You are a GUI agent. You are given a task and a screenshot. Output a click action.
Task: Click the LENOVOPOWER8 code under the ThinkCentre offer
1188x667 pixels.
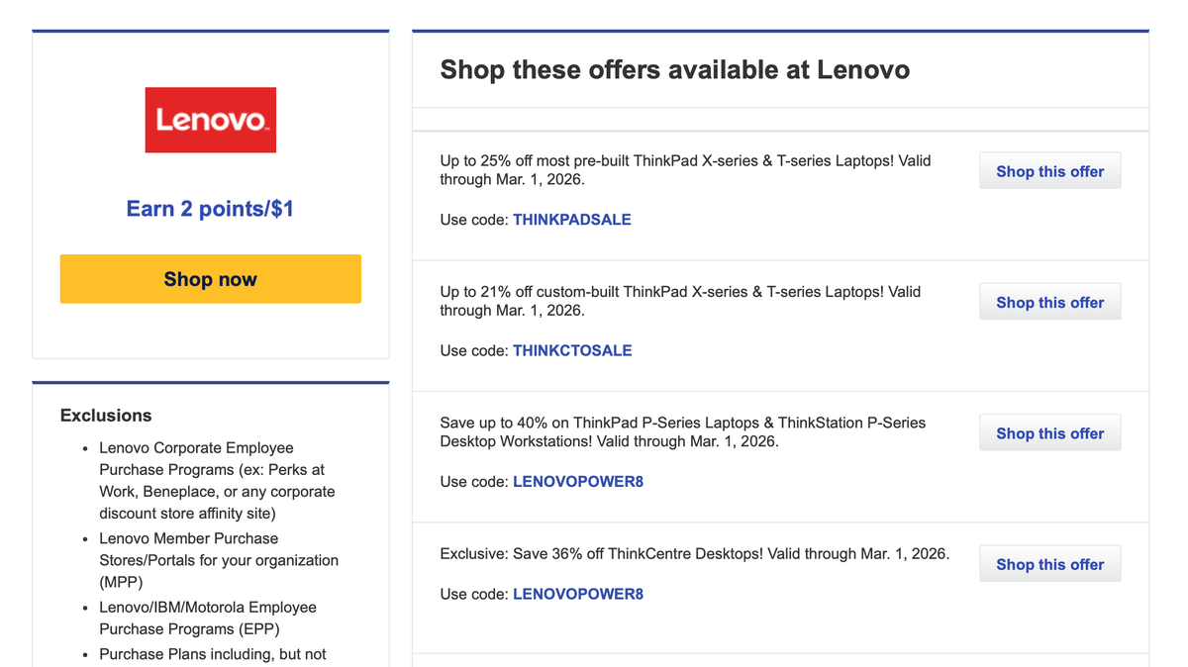pos(578,594)
